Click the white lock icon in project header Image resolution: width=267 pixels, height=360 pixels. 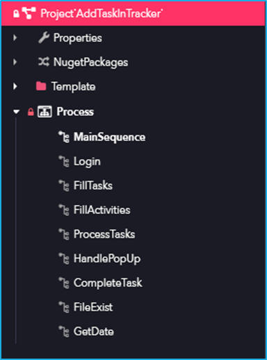coord(16,13)
